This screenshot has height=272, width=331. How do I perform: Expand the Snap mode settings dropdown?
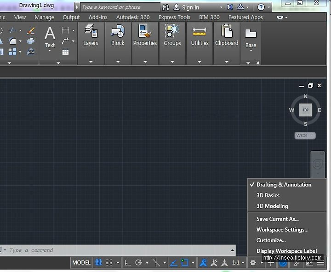pyautogui.click(x=118, y=263)
